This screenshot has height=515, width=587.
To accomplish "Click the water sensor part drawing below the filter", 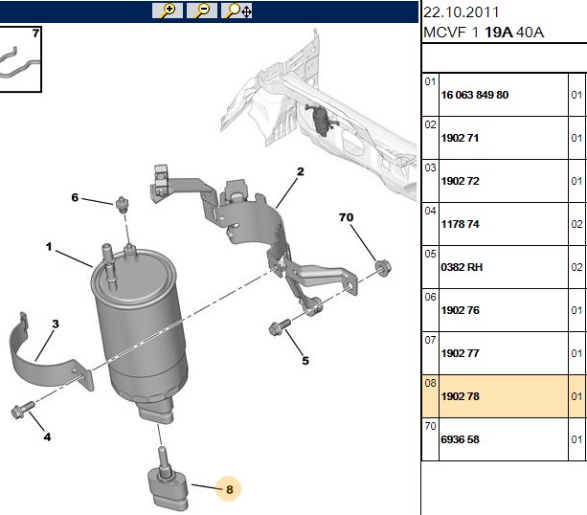I will (169, 479).
